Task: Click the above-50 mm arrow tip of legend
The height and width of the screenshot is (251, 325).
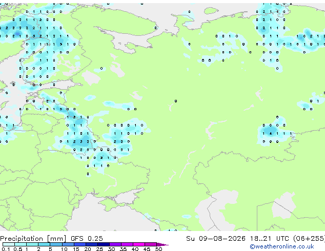Action: pyautogui.click(x=162, y=244)
